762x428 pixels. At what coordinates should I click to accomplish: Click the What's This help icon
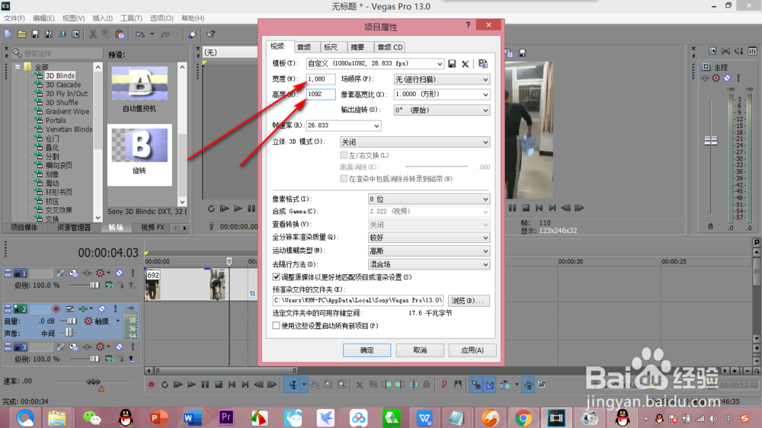pyautogui.click(x=211, y=34)
